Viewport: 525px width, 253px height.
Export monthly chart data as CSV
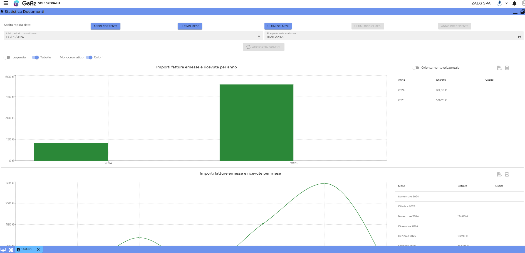(x=499, y=174)
